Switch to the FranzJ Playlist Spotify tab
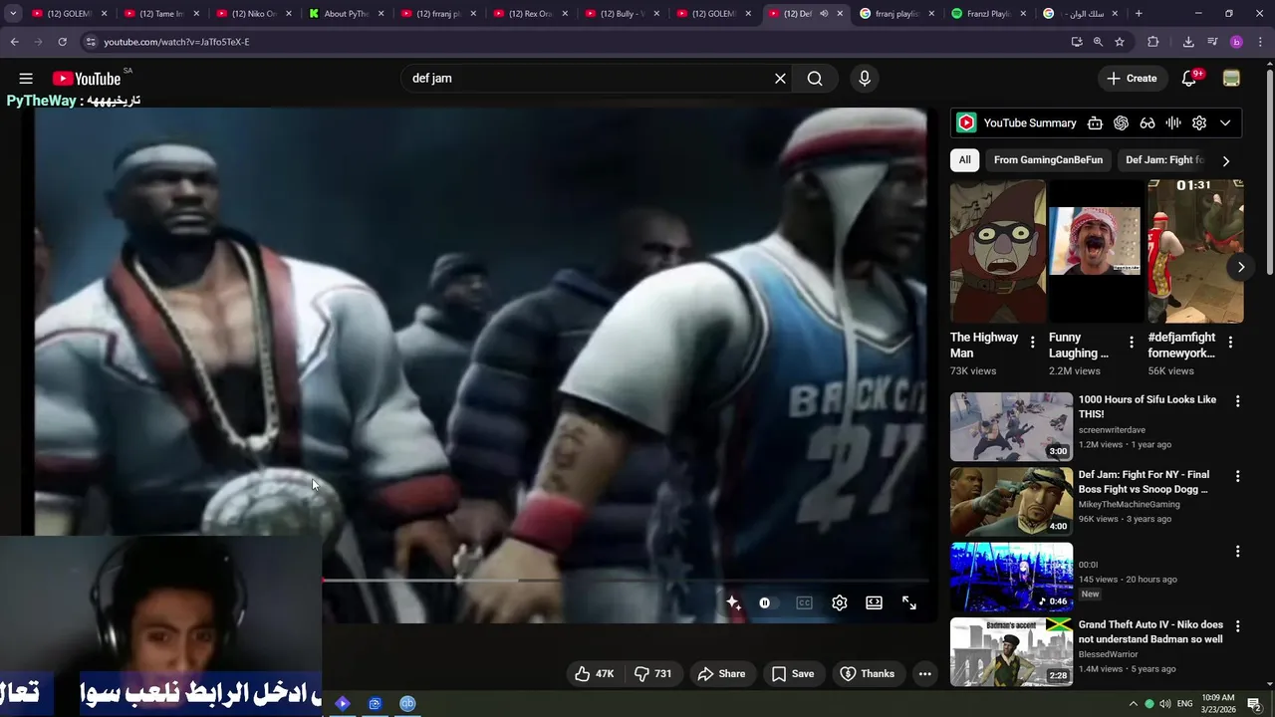The image size is (1275, 717). [x=988, y=14]
